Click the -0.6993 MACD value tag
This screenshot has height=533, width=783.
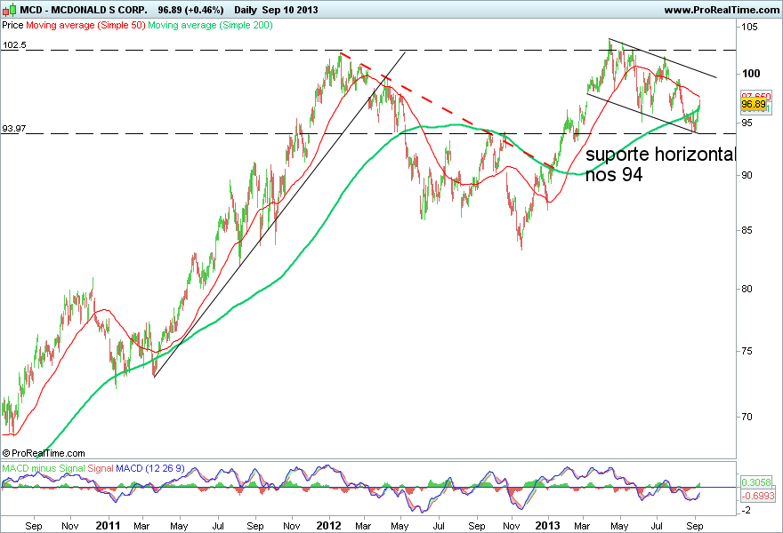tap(757, 496)
